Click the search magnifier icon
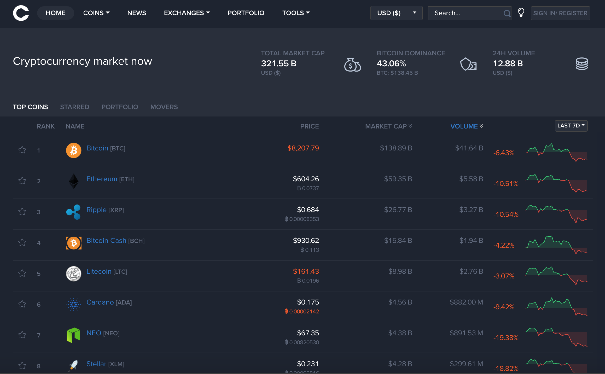 507,13
